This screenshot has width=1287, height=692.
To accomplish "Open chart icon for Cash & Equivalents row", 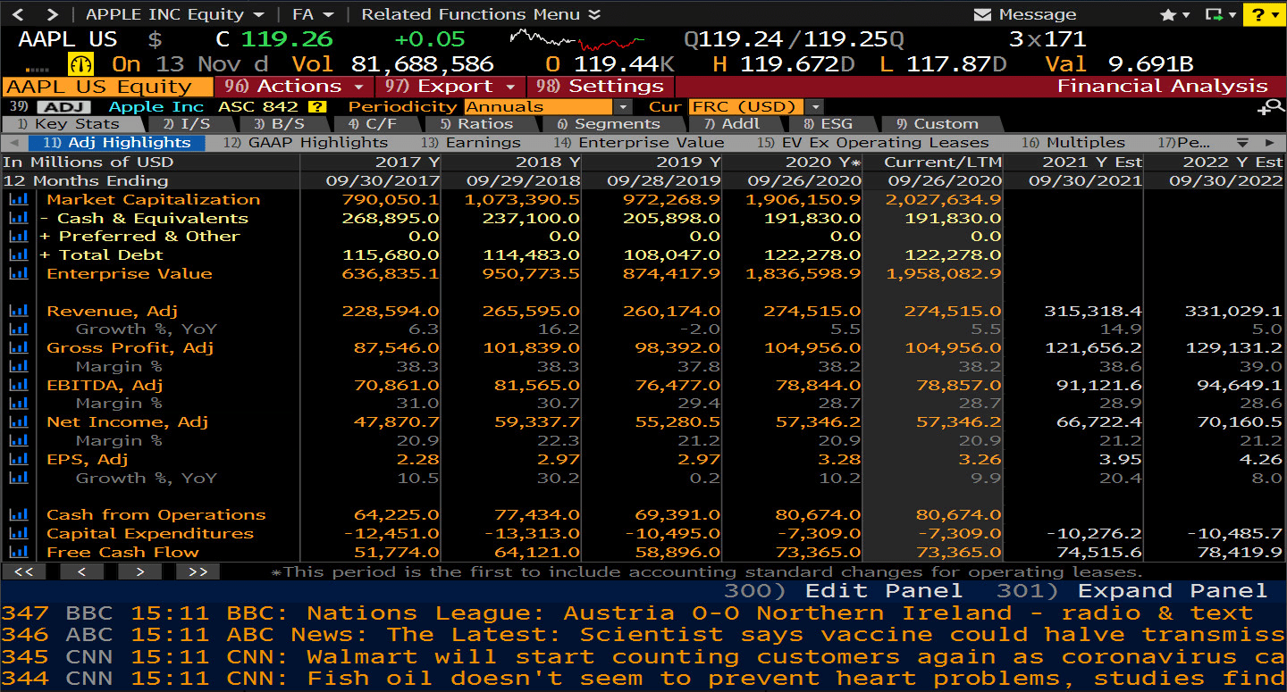I will pyautogui.click(x=18, y=218).
